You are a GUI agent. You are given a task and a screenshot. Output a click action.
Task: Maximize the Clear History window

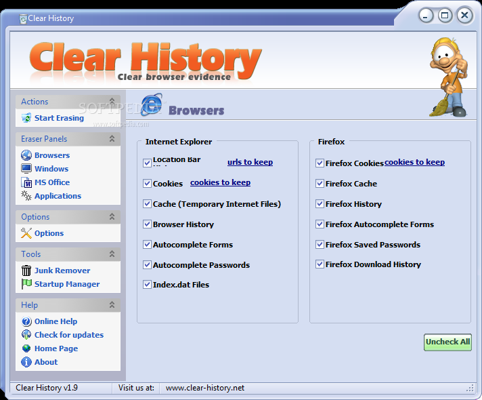click(445, 16)
